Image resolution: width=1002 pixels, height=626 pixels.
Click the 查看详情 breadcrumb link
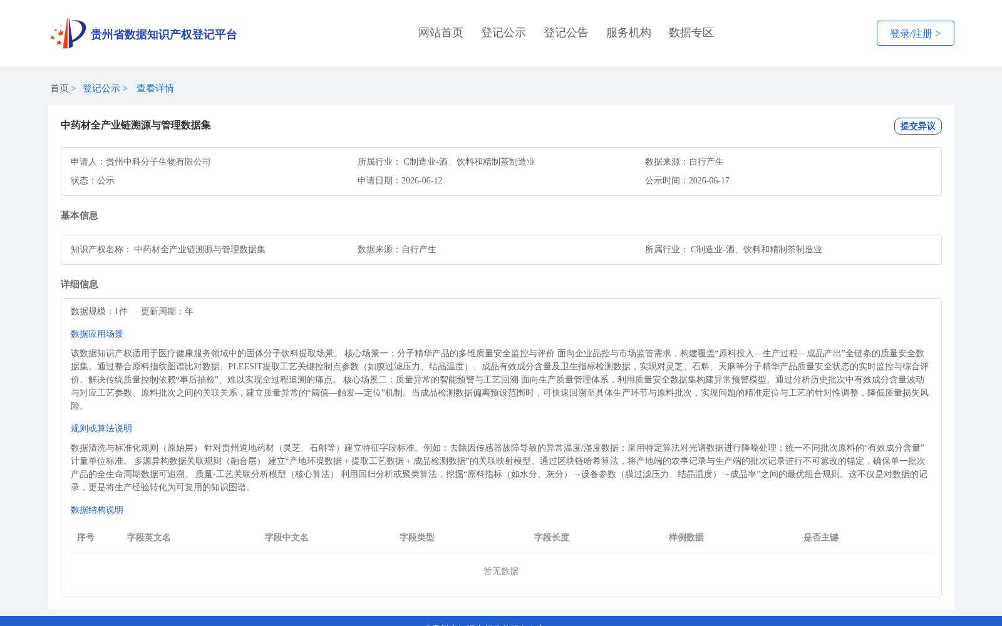tap(155, 88)
